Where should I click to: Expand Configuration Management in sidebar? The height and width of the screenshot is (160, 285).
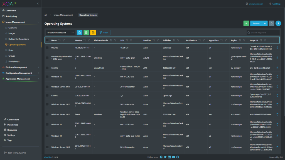coord(38,73)
